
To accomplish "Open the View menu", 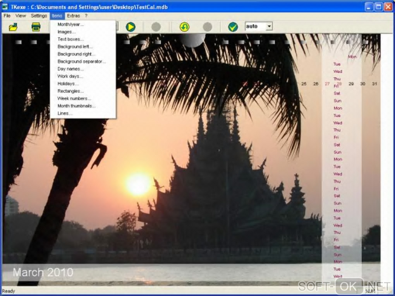I will point(21,15).
